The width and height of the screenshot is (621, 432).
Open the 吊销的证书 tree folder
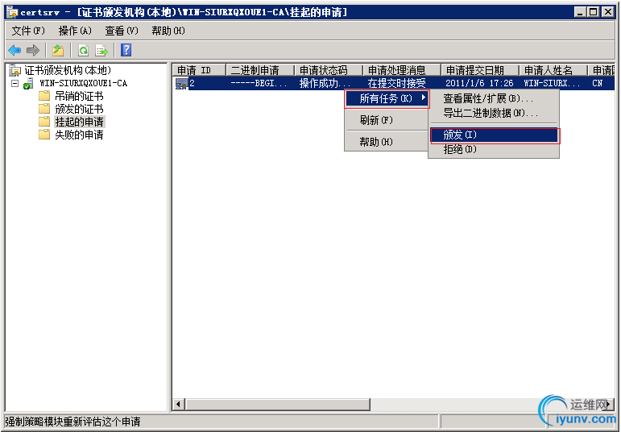pyautogui.click(x=79, y=96)
